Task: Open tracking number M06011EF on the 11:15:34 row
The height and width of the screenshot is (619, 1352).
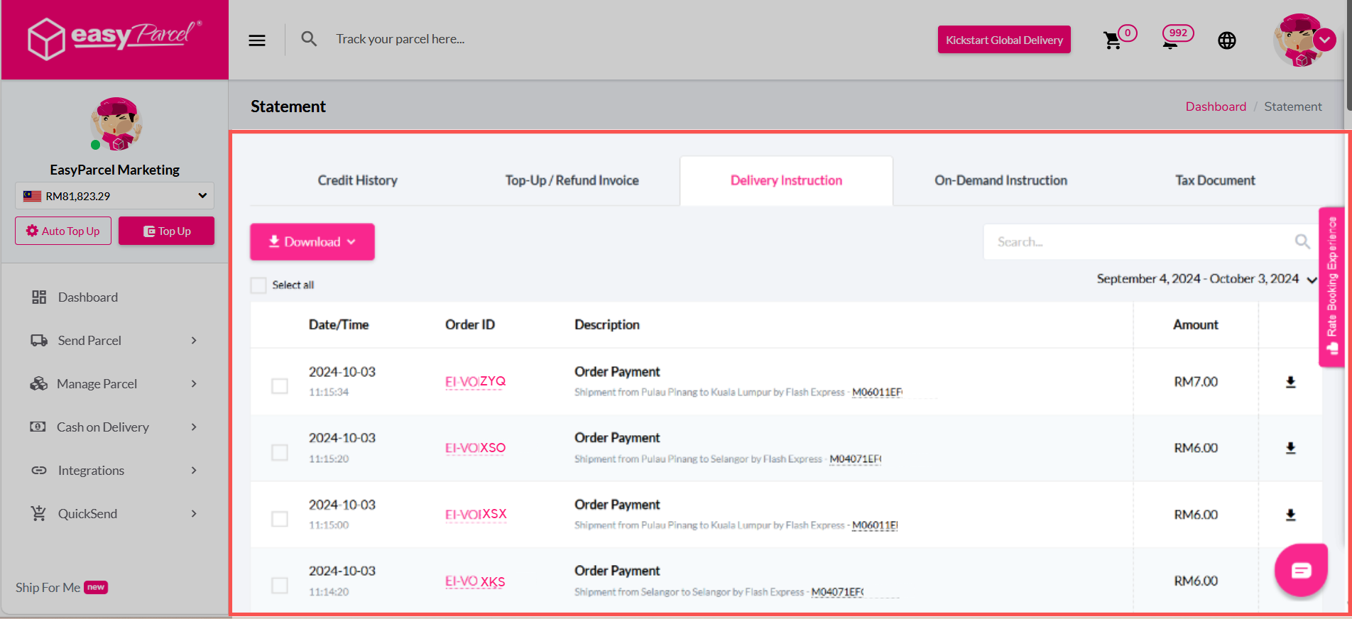Action: tap(877, 393)
